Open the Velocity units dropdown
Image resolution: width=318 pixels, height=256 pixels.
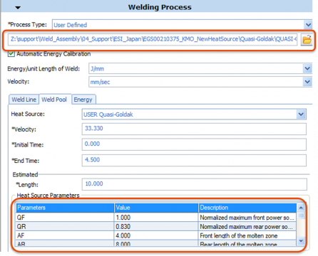click(x=307, y=82)
